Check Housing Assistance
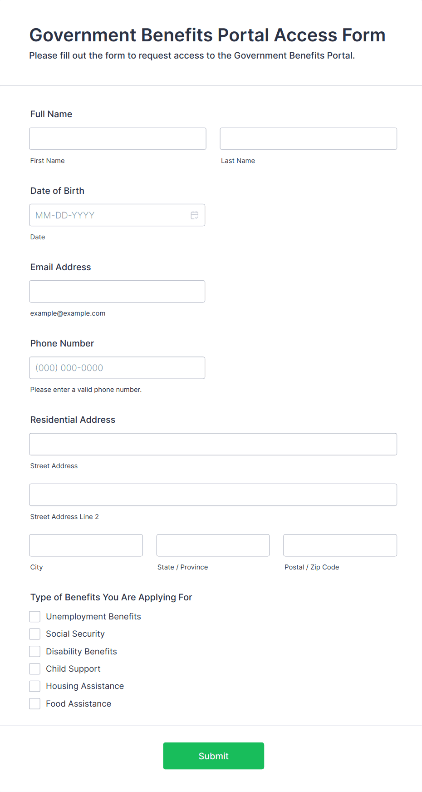Viewport: 422px width, 792px height. pos(34,686)
